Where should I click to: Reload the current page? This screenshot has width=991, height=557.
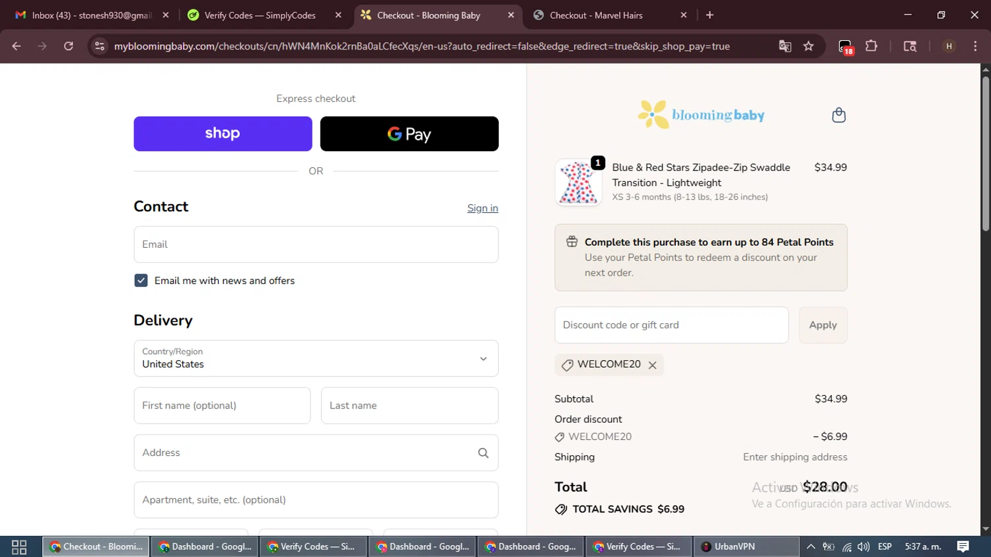coord(68,46)
